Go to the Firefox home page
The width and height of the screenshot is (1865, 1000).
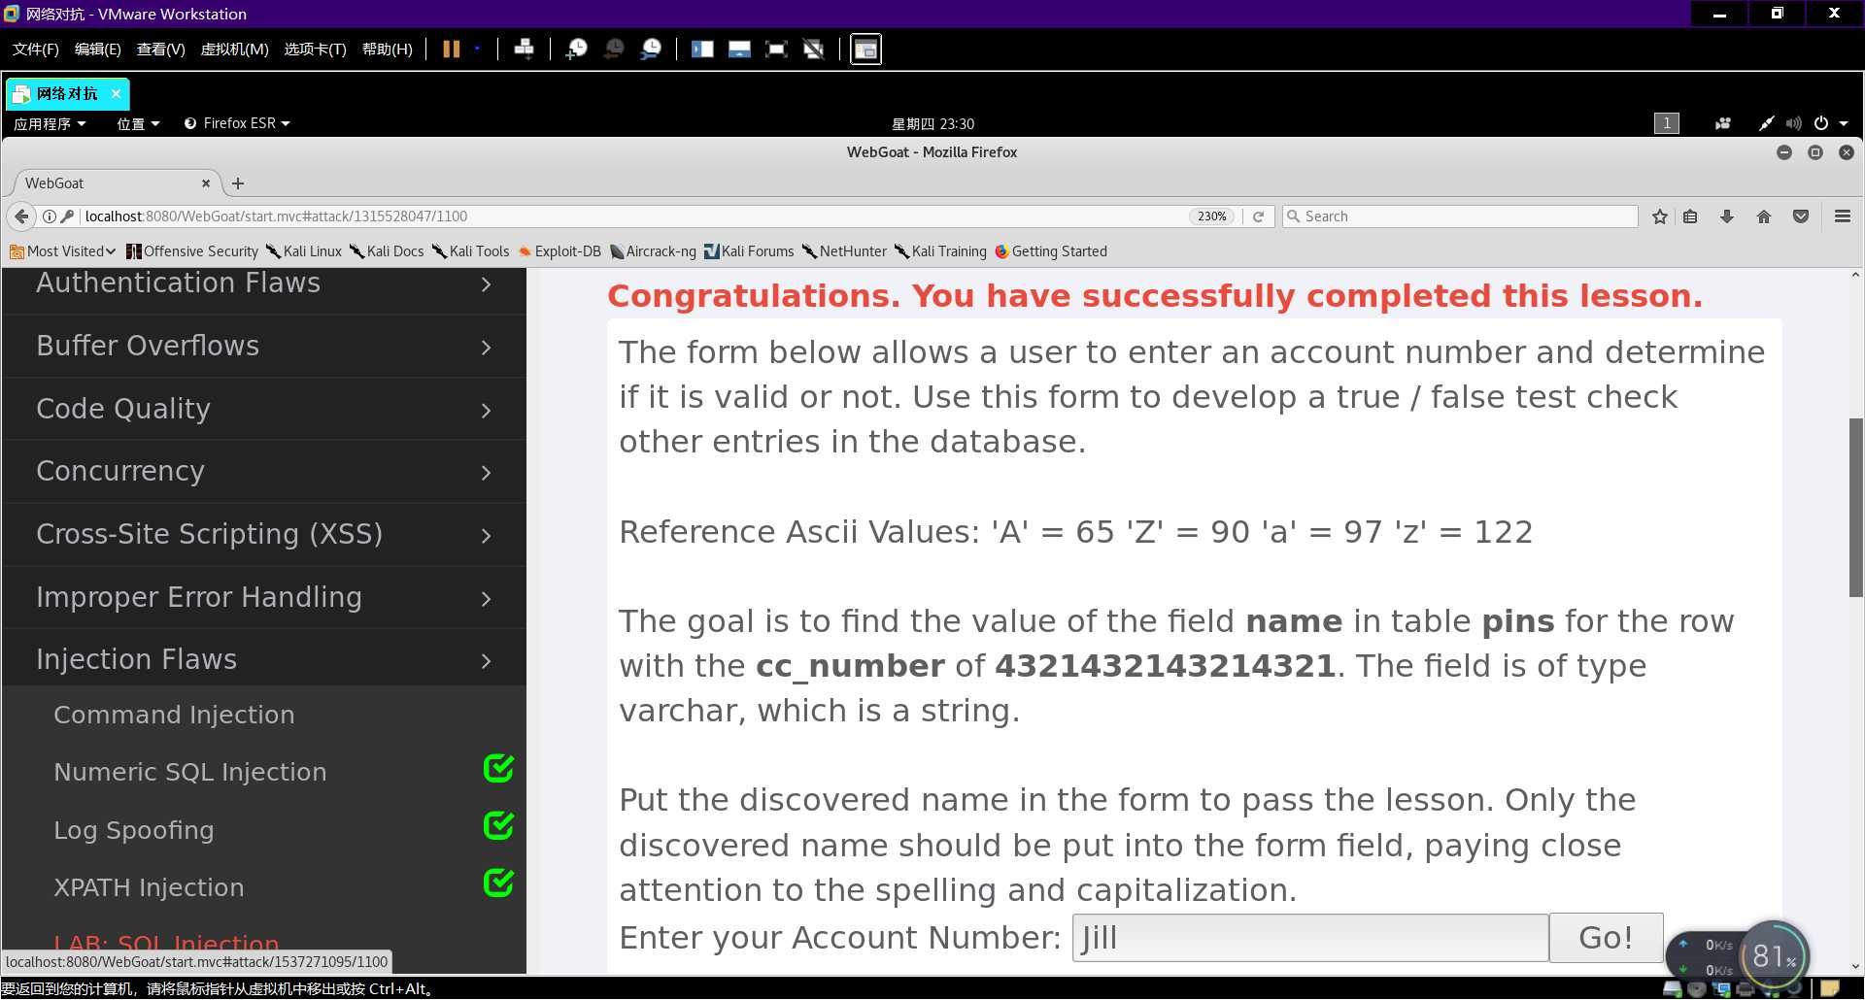click(x=1764, y=216)
